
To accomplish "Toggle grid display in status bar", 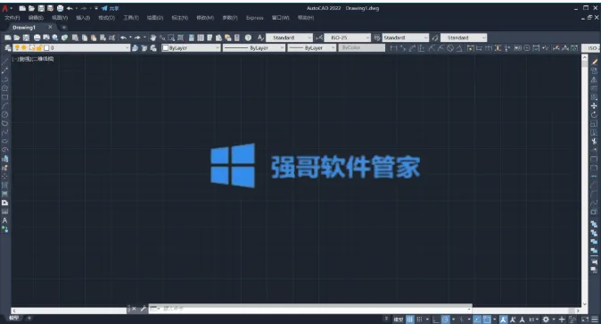I will tap(410, 320).
